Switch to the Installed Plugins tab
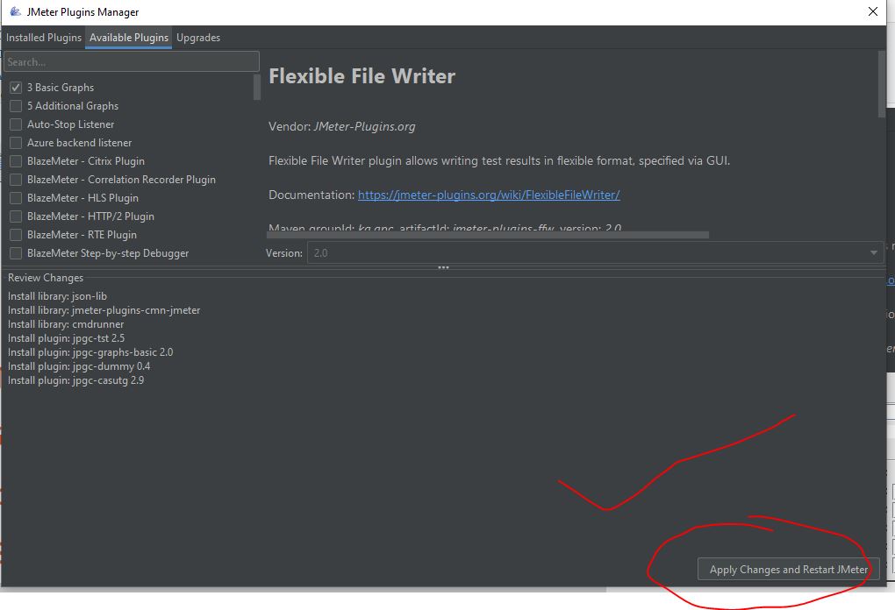Viewport: 895px width, 610px height. [x=44, y=38]
